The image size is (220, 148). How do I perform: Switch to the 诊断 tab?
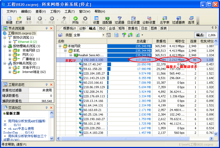tap(82, 28)
